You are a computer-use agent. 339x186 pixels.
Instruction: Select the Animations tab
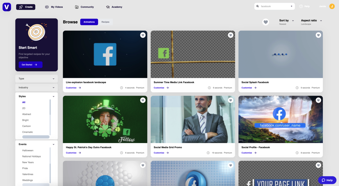point(89,22)
